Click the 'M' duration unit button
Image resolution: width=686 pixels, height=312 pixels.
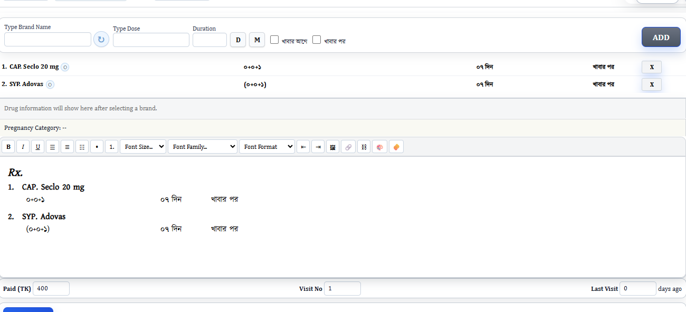(x=257, y=40)
